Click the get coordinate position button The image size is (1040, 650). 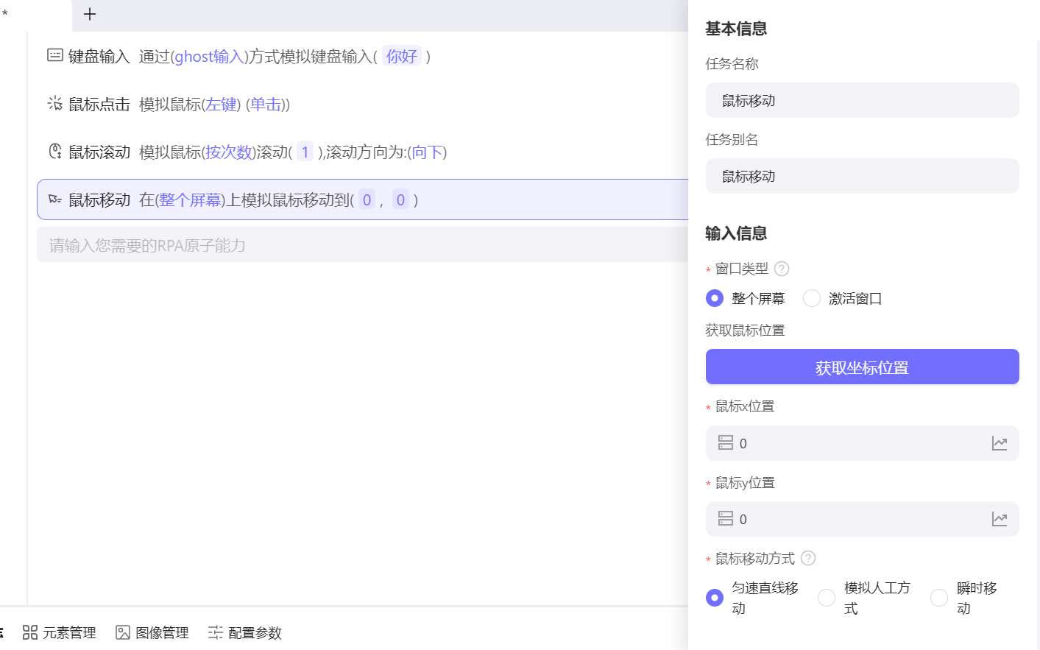(x=862, y=367)
